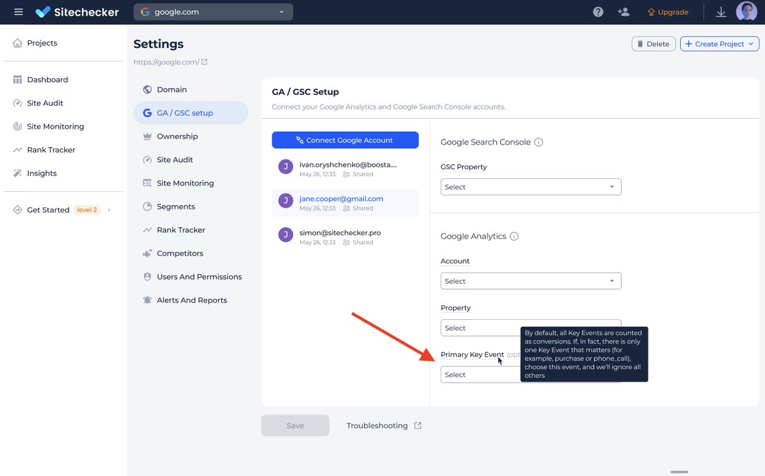Expand the Get Started level 2 item

[63, 210]
